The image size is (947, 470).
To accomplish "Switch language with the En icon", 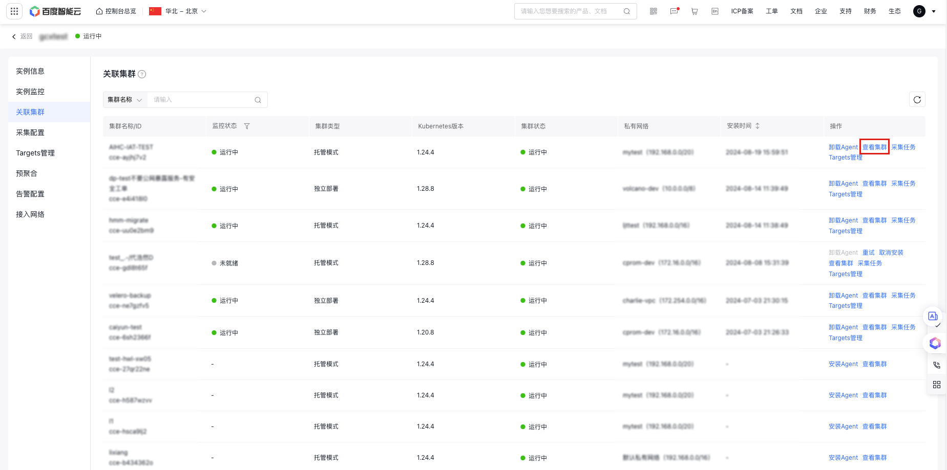I will tap(715, 11).
